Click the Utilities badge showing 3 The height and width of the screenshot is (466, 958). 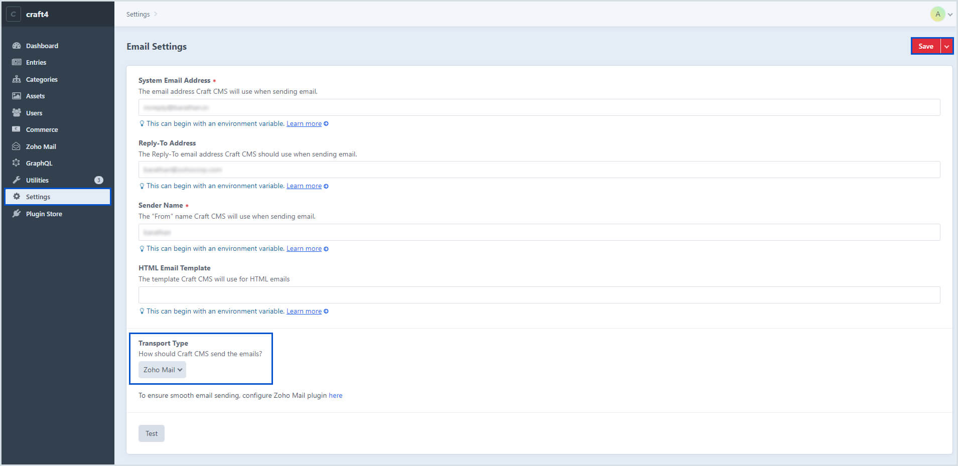[x=99, y=180]
